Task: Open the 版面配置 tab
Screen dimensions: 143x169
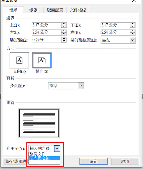Action: point(55,10)
